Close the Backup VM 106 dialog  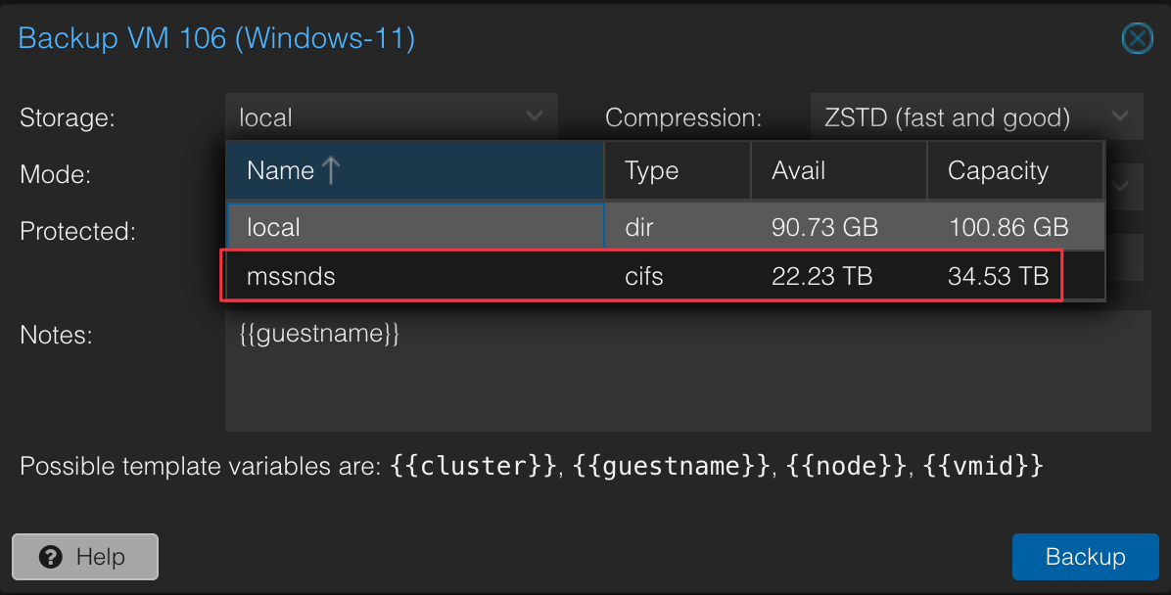[x=1137, y=38]
